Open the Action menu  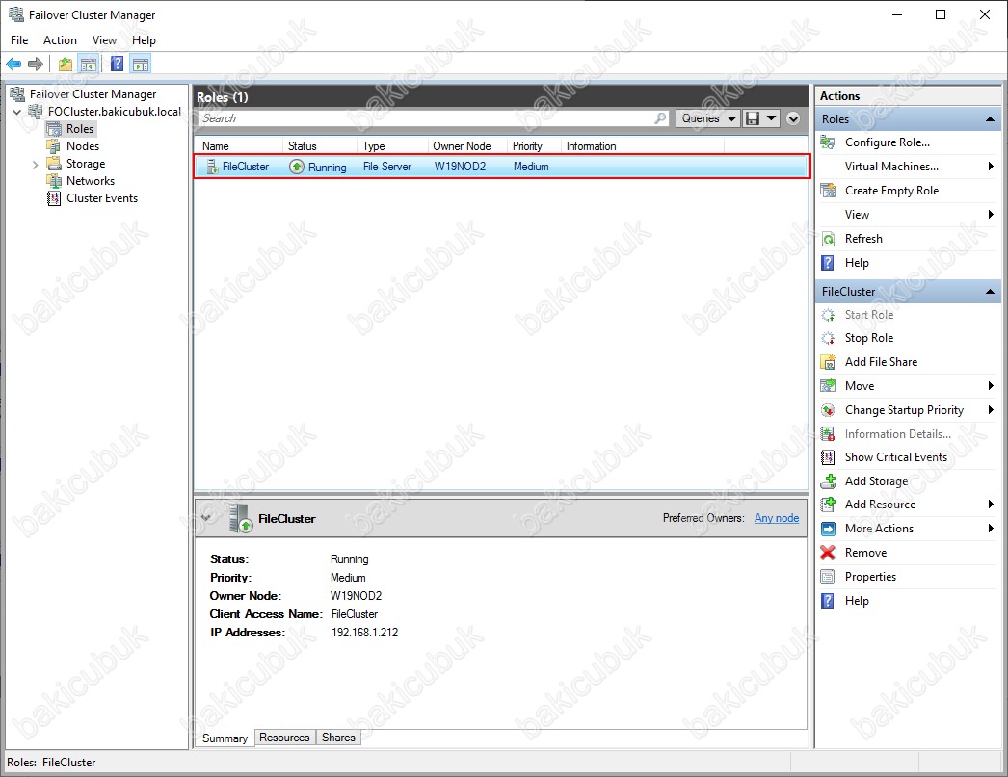pyautogui.click(x=60, y=39)
